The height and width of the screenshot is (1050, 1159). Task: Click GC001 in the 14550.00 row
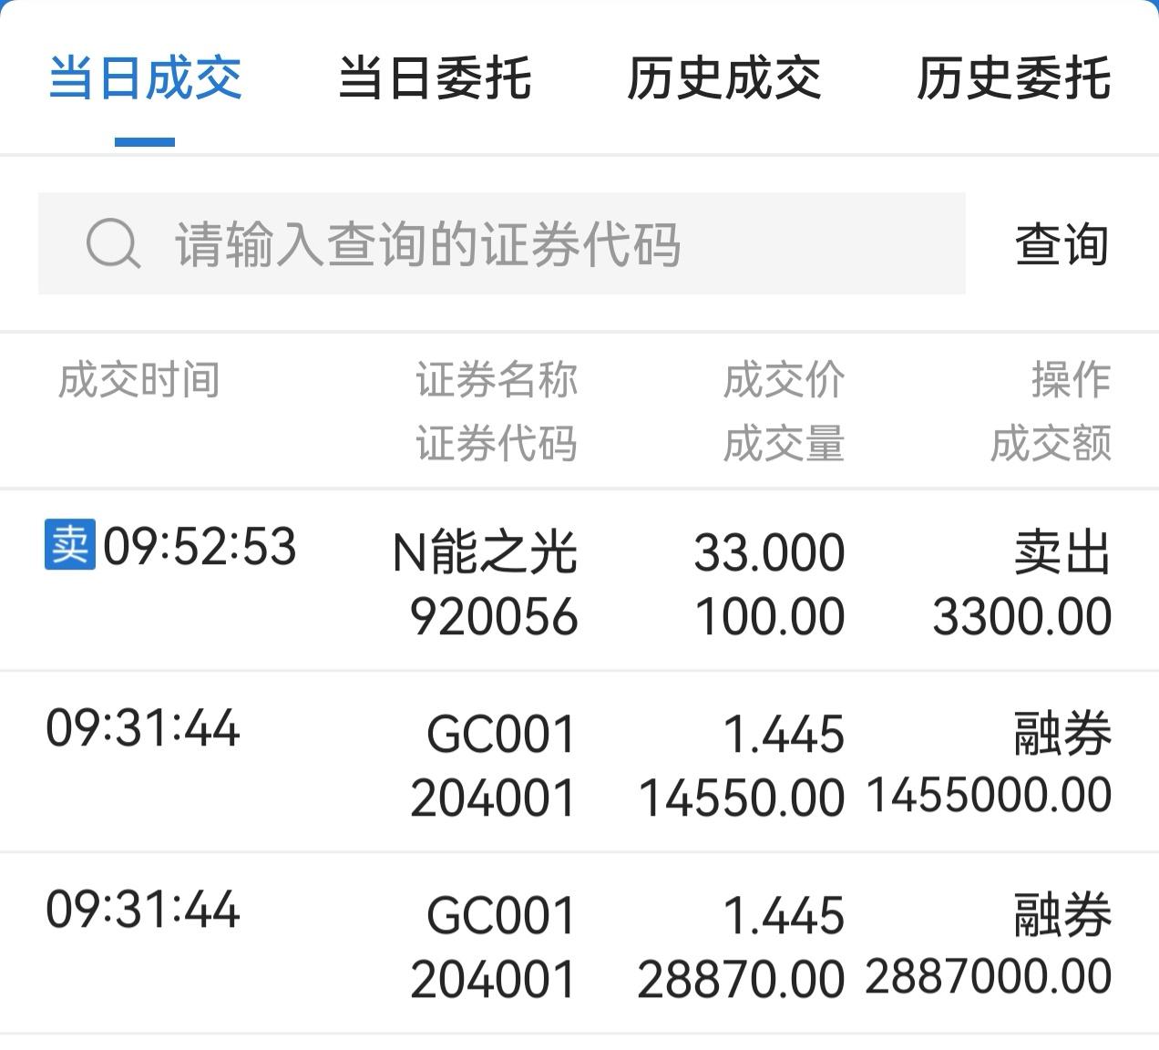pyautogui.click(x=502, y=735)
